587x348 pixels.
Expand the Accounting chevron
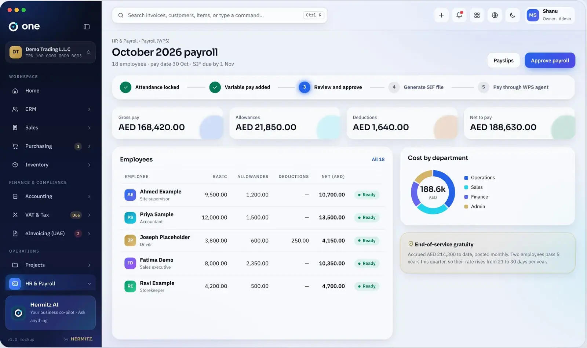pyautogui.click(x=89, y=197)
